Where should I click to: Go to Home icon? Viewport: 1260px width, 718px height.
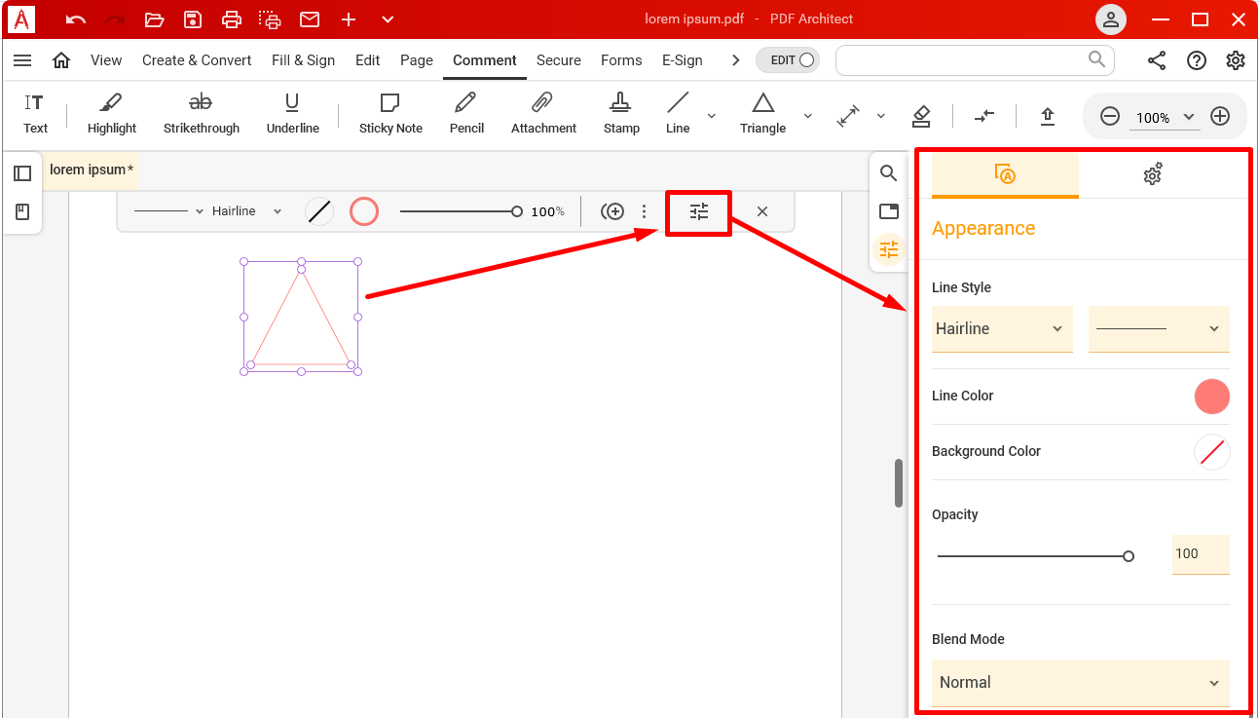tap(61, 60)
